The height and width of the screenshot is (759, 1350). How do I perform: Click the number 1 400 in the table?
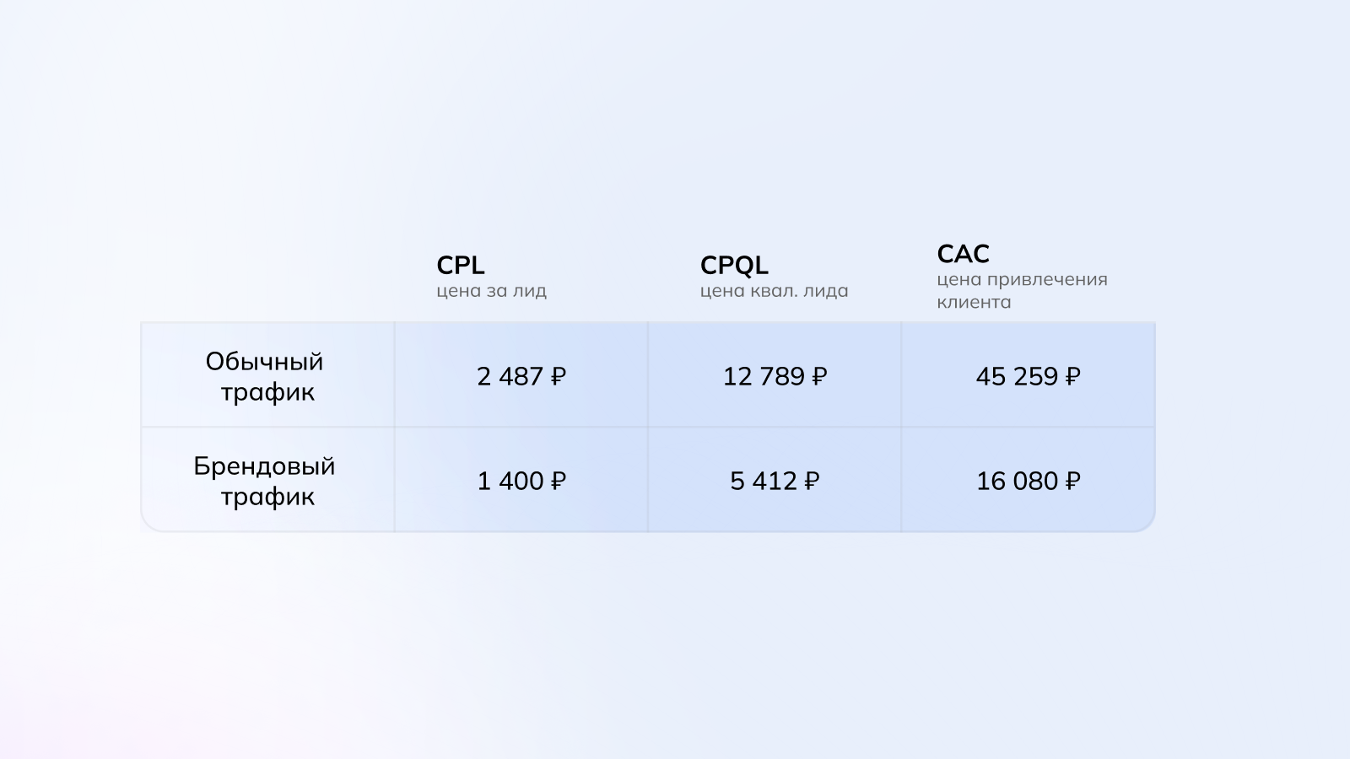[x=510, y=481]
